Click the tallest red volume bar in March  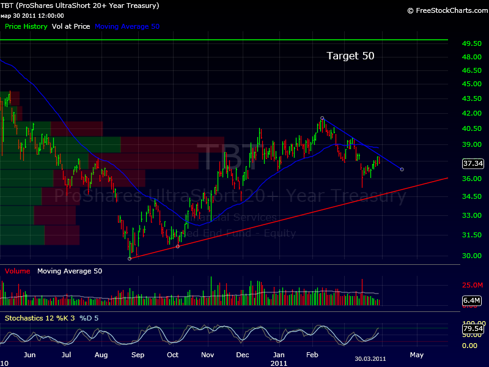pos(362,292)
